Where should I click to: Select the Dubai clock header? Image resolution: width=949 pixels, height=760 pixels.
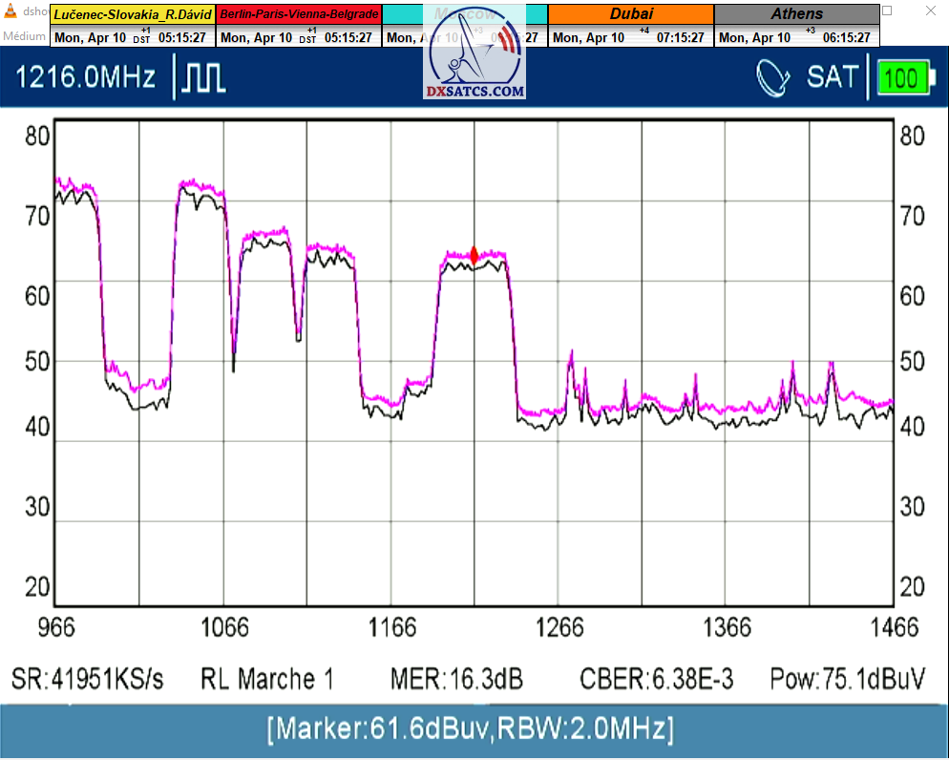pyautogui.click(x=631, y=14)
